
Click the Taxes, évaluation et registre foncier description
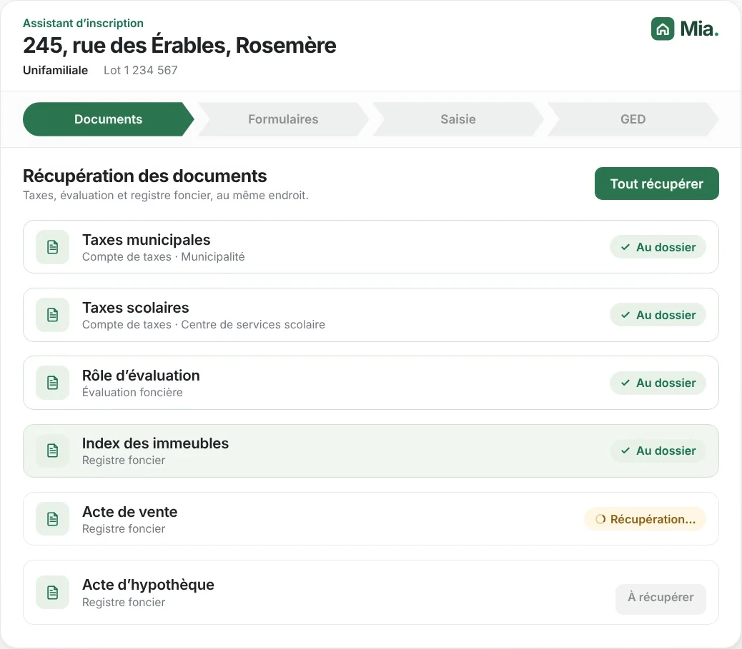click(x=166, y=195)
